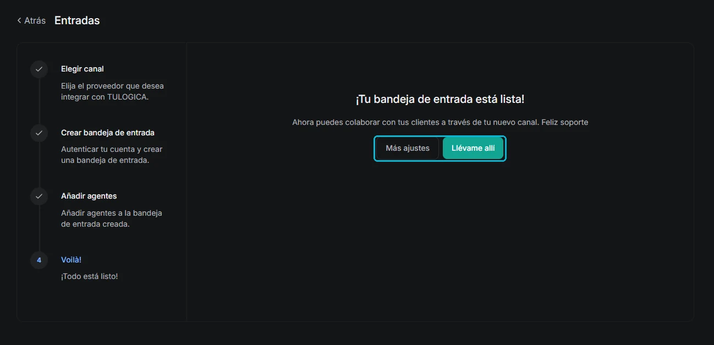This screenshot has width=714, height=345.
Task: Select the Añadir agentes step title
Action: click(89, 196)
